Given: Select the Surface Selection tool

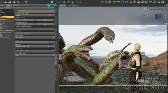Looking at the screenshot, I should pos(138,2).
